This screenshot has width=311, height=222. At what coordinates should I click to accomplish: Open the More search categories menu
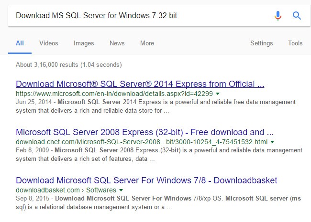point(147,43)
